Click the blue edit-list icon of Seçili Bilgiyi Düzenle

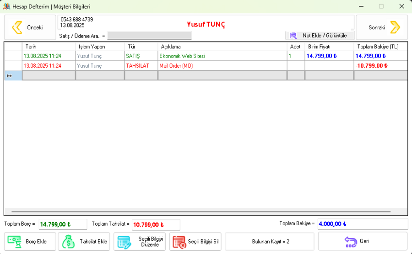[x=124, y=242]
